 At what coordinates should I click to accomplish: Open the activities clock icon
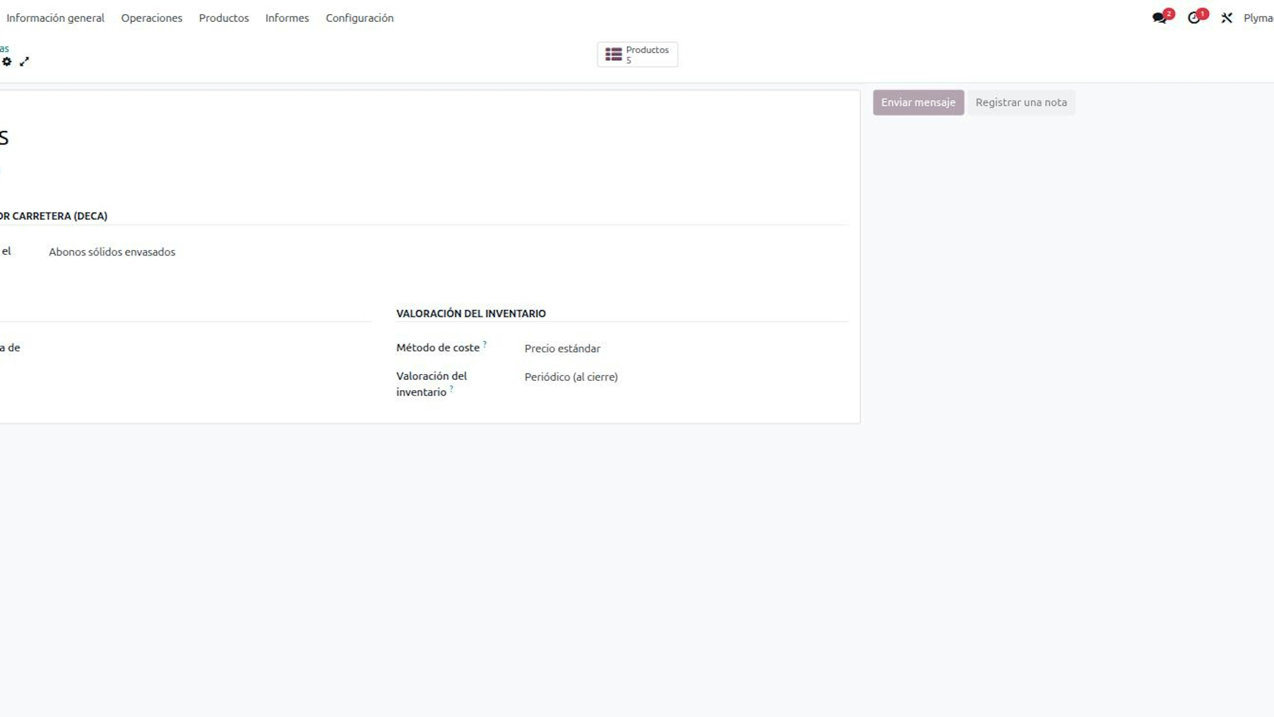[x=1194, y=18]
